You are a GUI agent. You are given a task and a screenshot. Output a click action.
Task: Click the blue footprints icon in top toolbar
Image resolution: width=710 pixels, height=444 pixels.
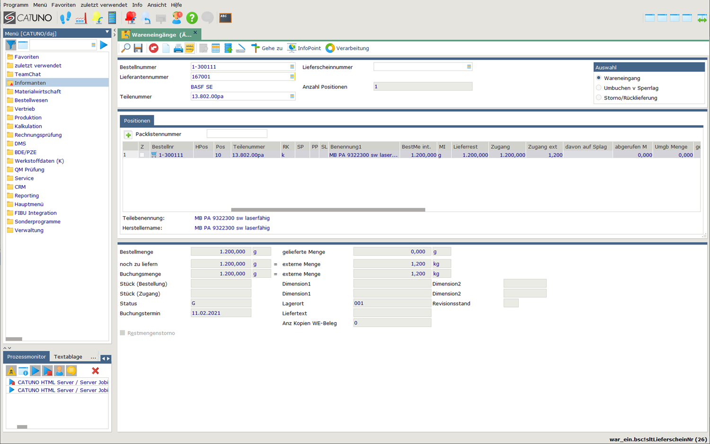point(65,18)
